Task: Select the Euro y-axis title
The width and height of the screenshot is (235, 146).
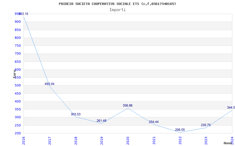Action: [x=14, y=74]
